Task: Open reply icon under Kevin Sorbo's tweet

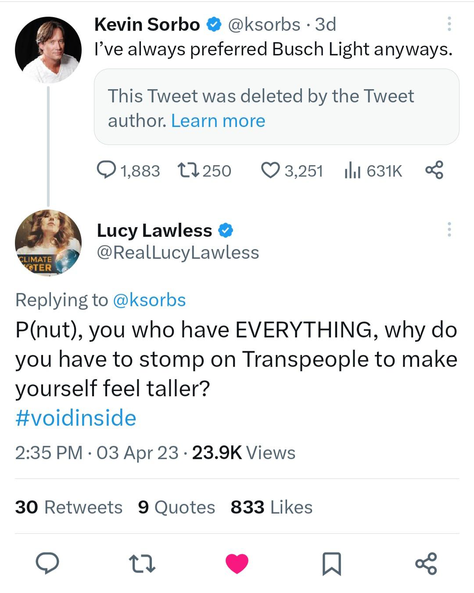Action: coord(106,170)
